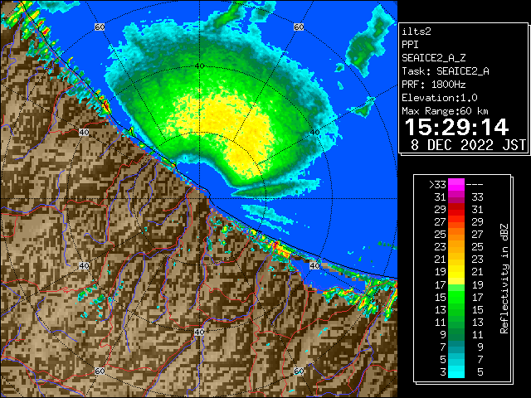The width and height of the screenshot is (531, 398).
Task: Click the 60 km label at the upper-left ring
Action: pyautogui.click(x=100, y=27)
